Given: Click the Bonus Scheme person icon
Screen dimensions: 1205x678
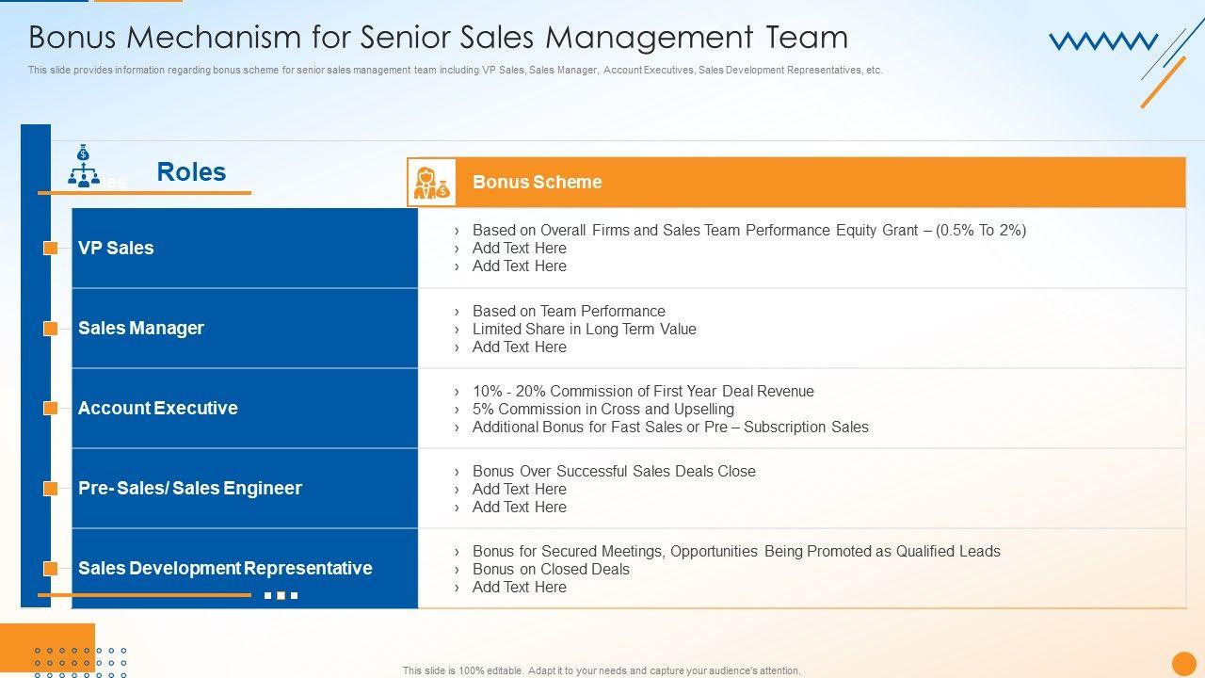Looking at the screenshot, I should click(431, 183).
